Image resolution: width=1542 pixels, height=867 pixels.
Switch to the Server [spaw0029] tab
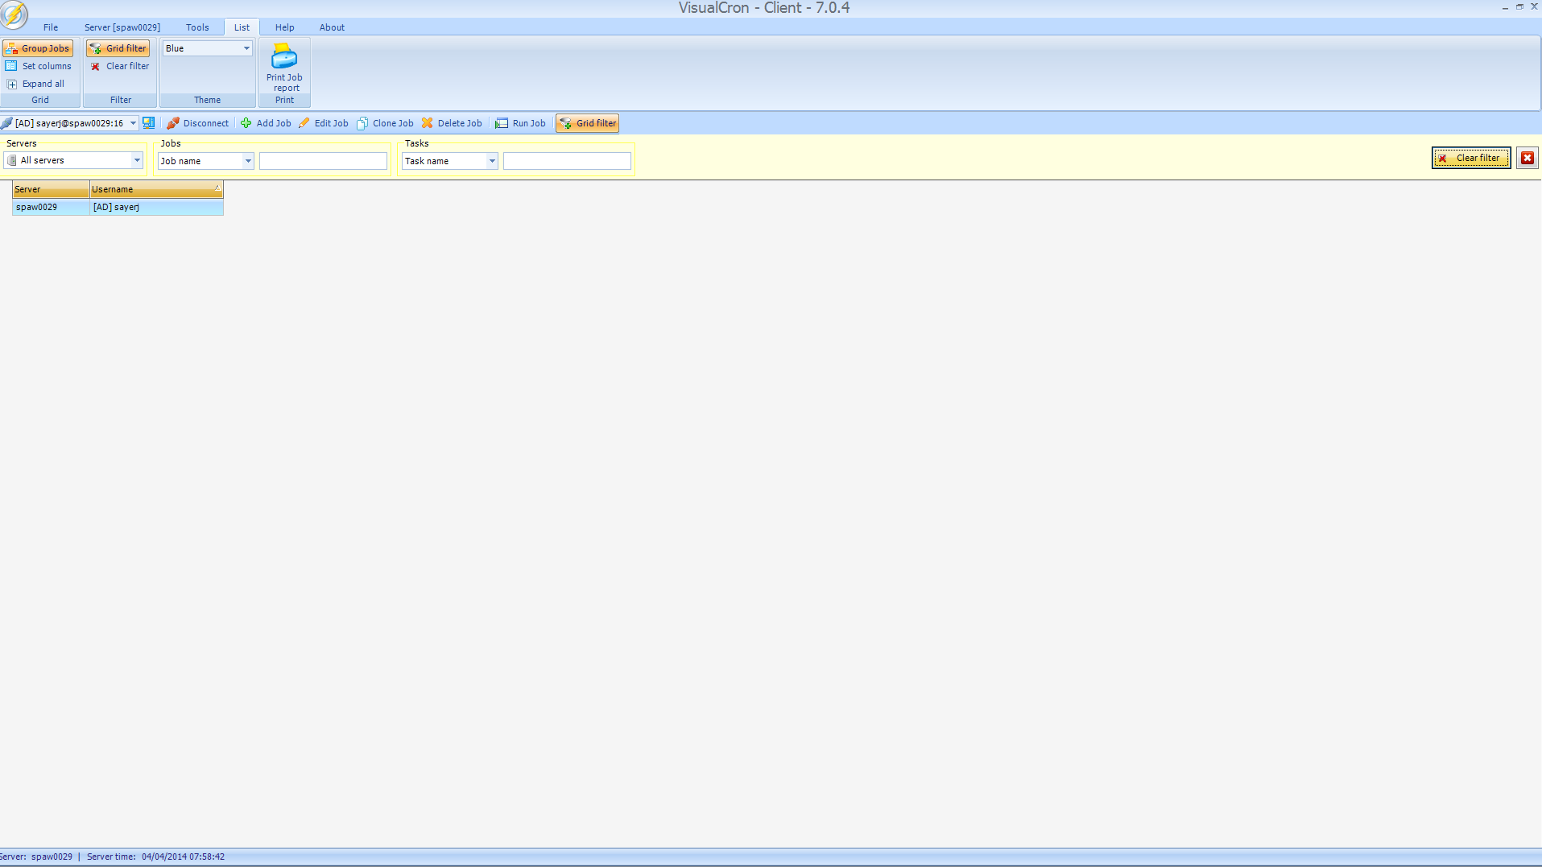click(122, 27)
